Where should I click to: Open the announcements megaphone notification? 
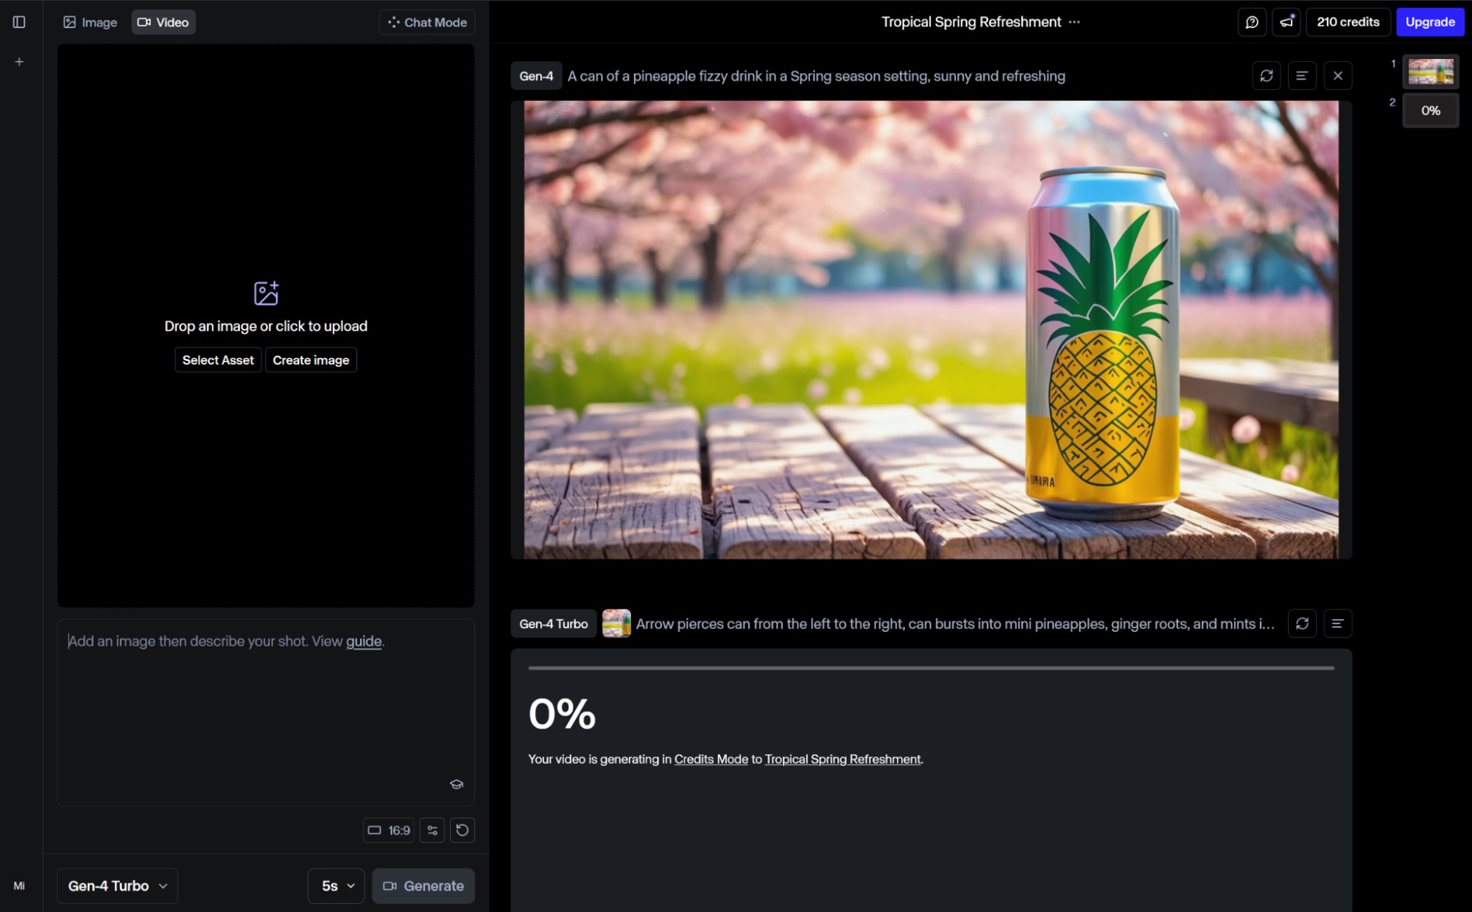[x=1286, y=22]
